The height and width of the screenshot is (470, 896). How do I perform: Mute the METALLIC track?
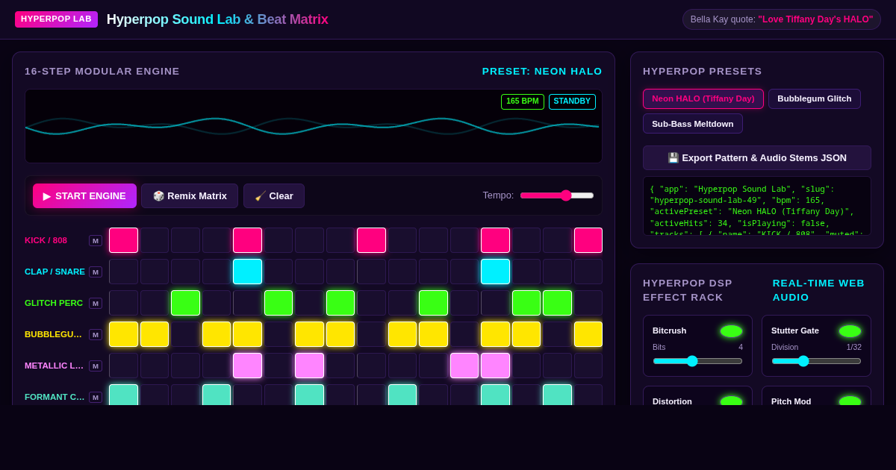(x=96, y=366)
